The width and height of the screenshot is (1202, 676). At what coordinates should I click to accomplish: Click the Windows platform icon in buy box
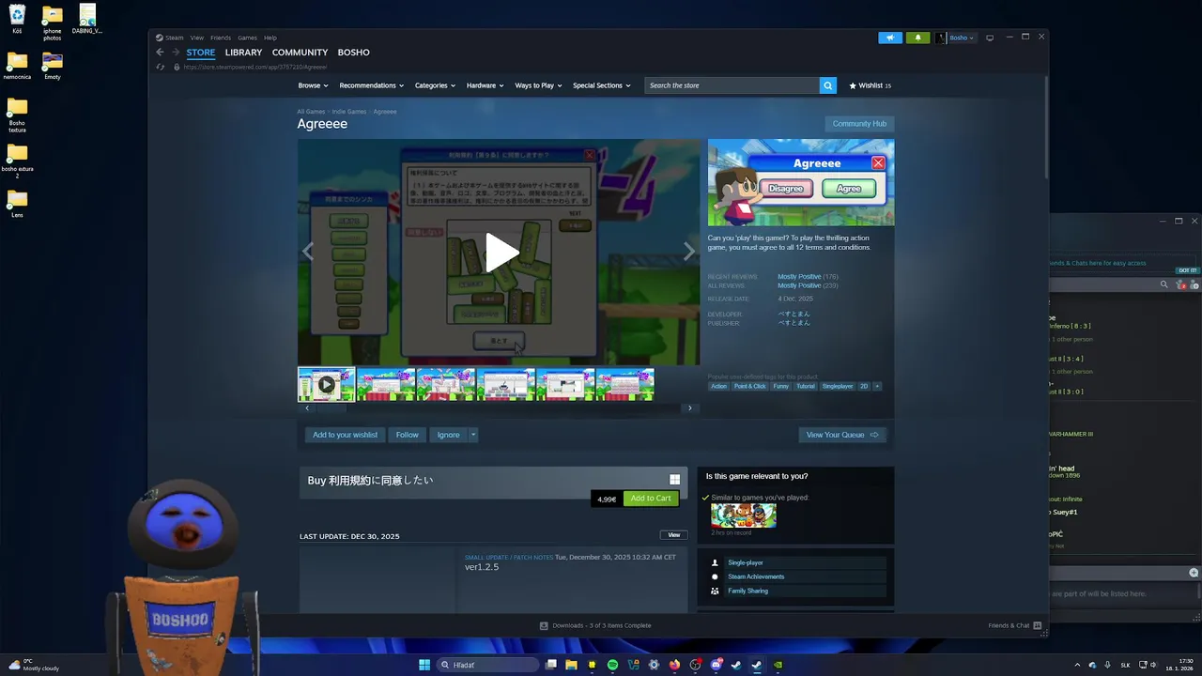pos(674,480)
